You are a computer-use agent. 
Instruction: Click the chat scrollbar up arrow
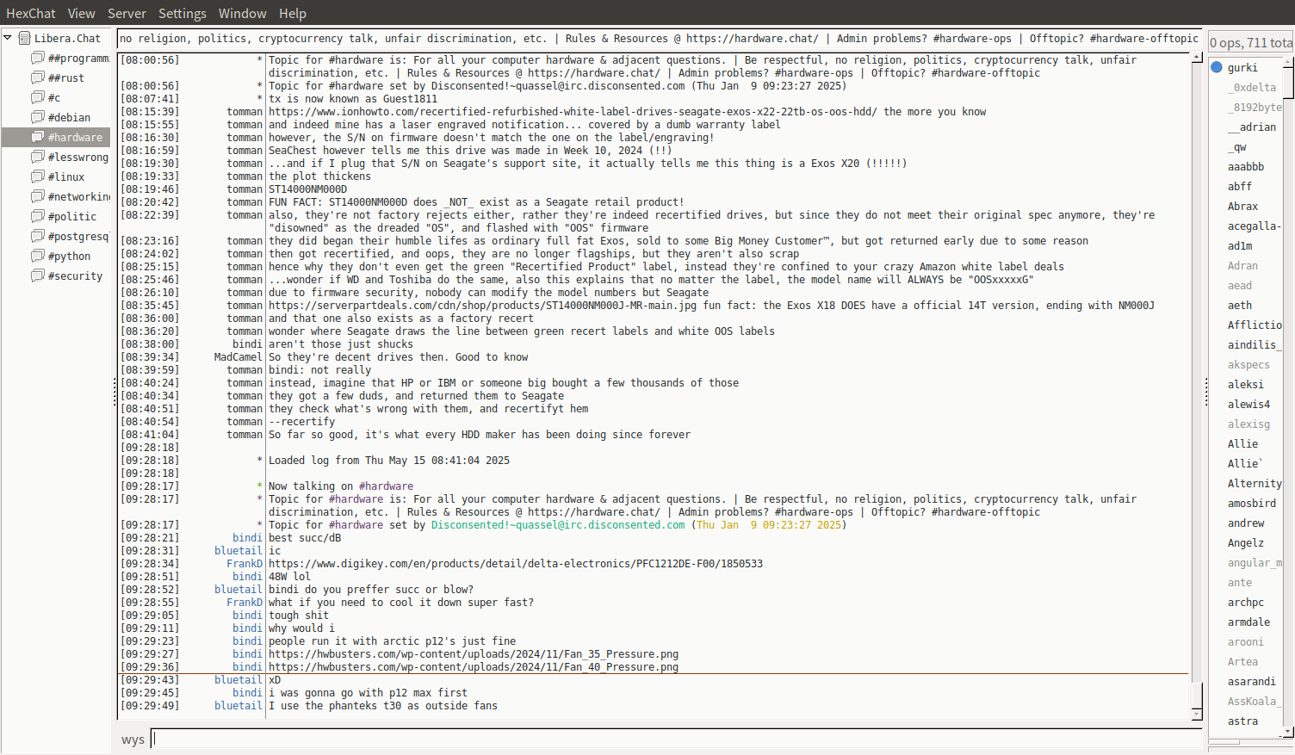pos(1197,57)
